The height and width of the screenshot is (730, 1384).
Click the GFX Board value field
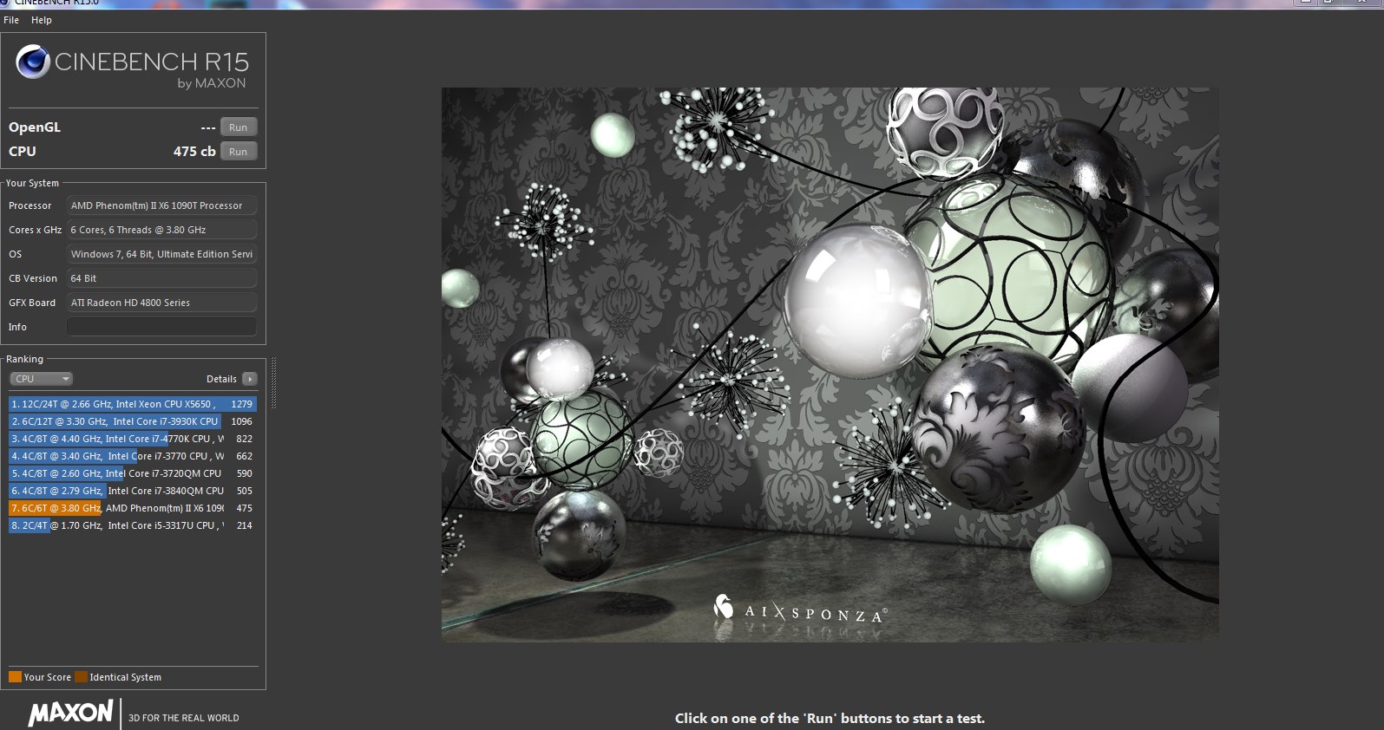[x=161, y=303]
